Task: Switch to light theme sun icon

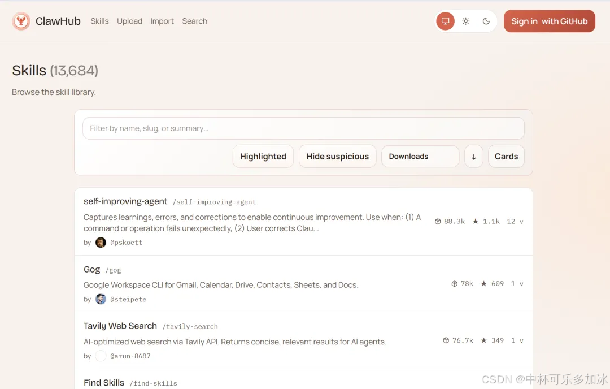Action: click(x=465, y=21)
